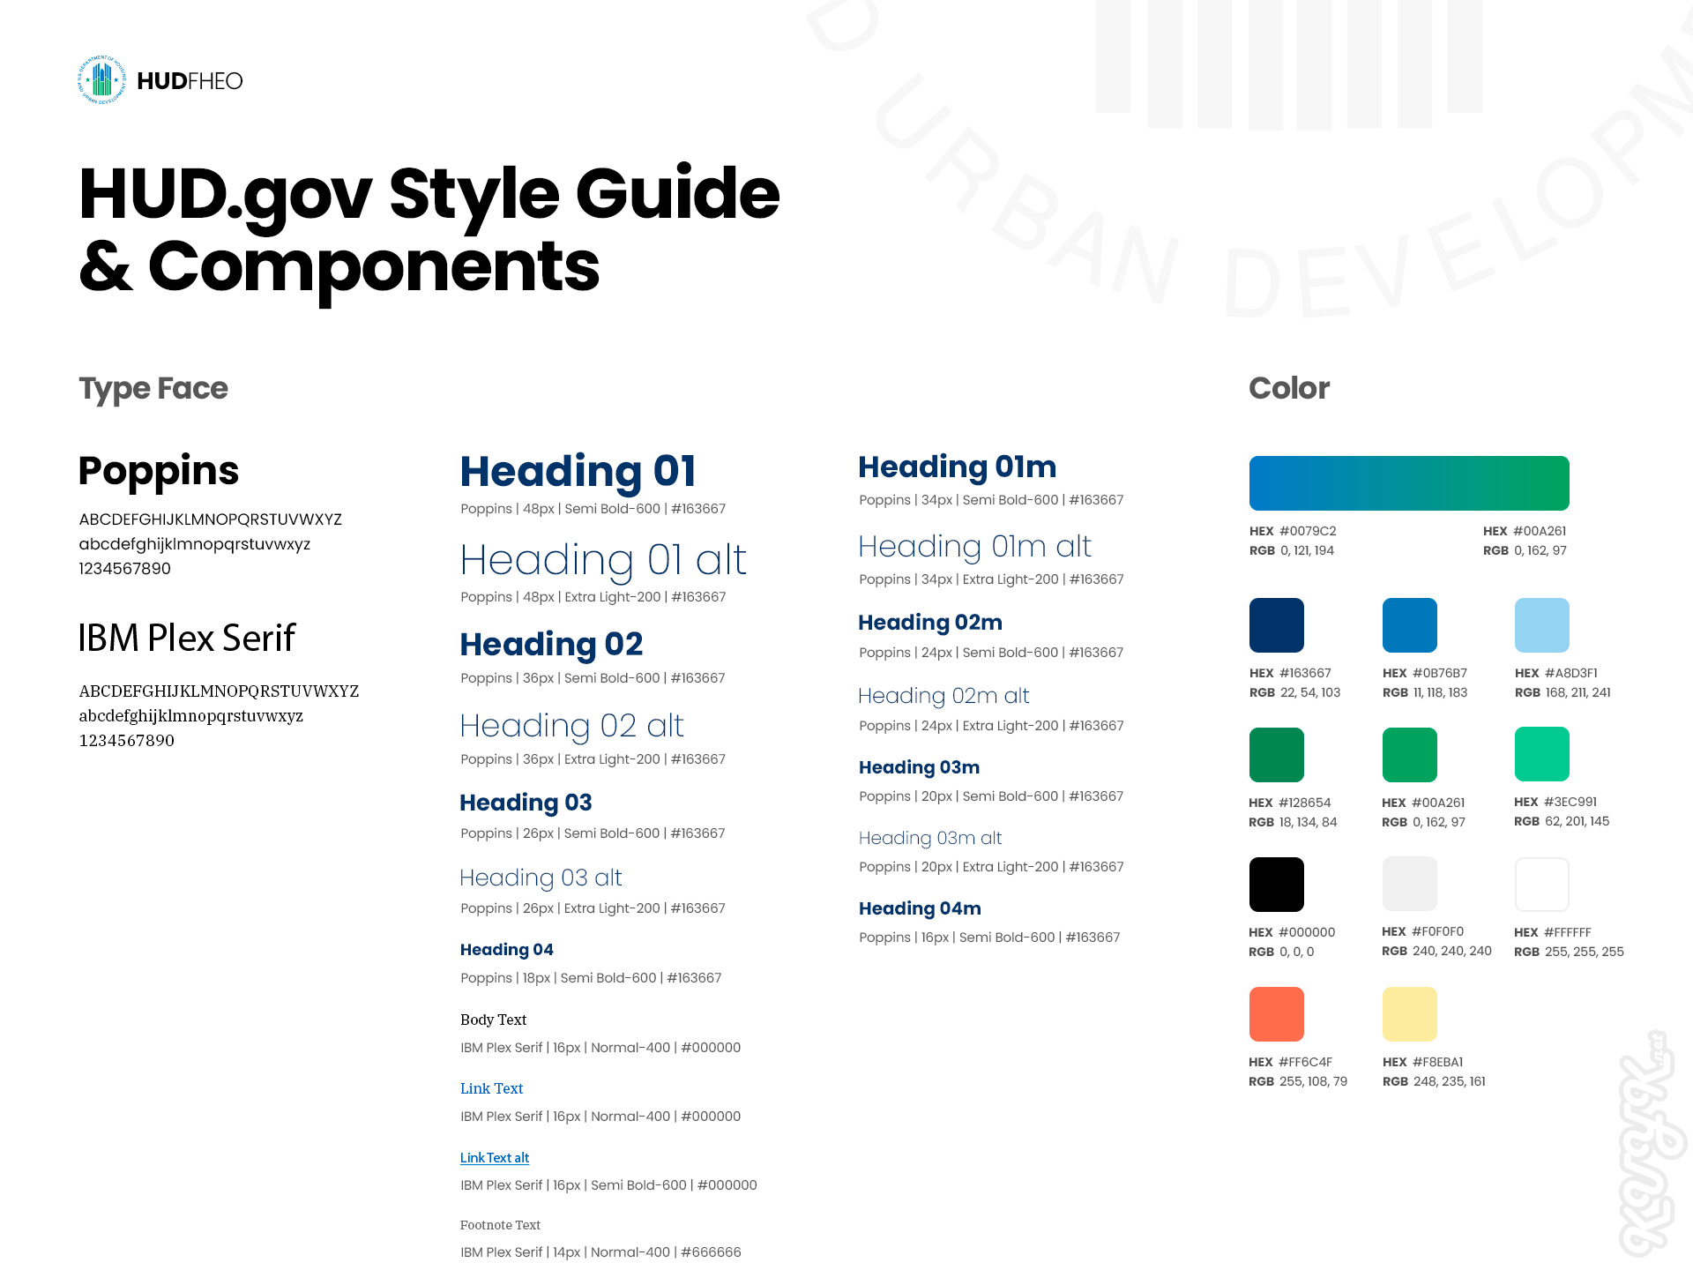
Task: Click the 'Color' section heading
Action: pyautogui.click(x=1289, y=388)
